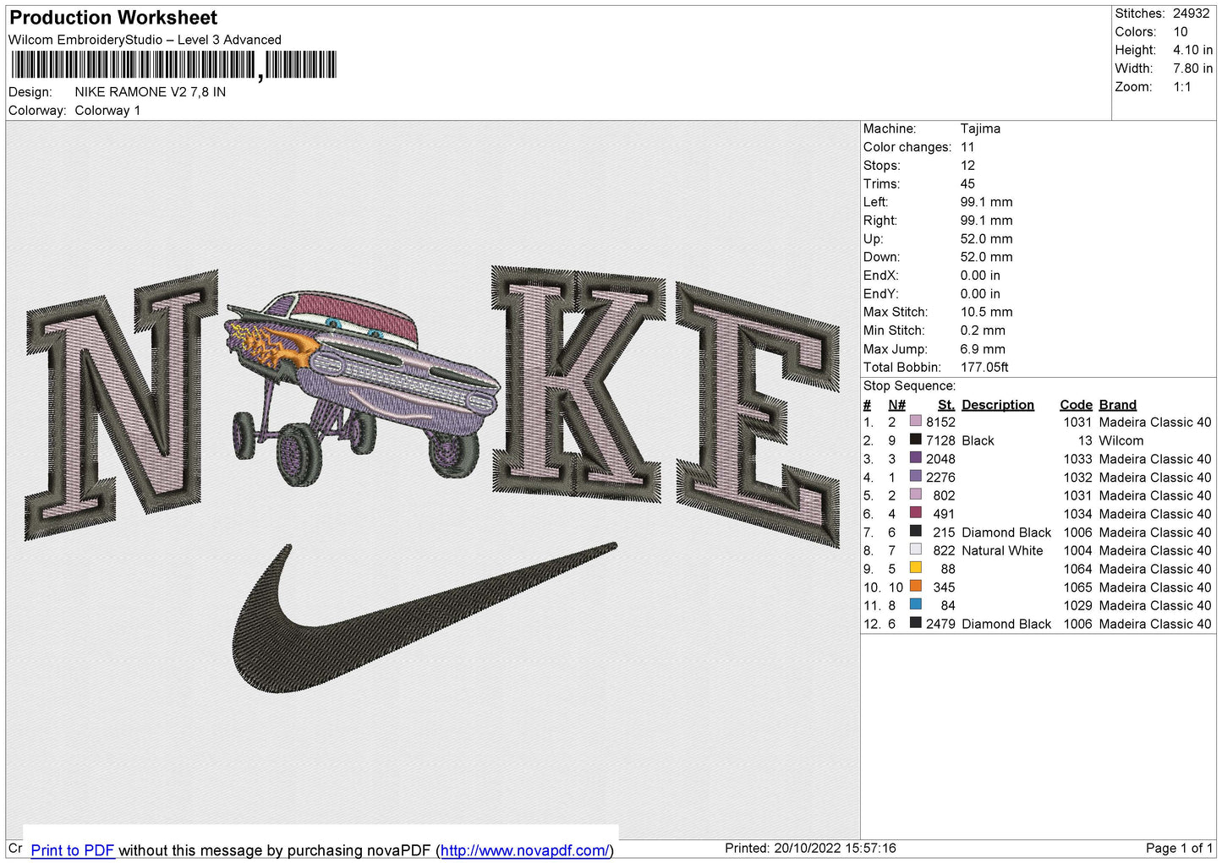Image resolution: width=1222 pixels, height=863 pixels.
Task: Select maroon swatch for stop 6 (491)
Action: pyautogui.click(x=915, y=513)
